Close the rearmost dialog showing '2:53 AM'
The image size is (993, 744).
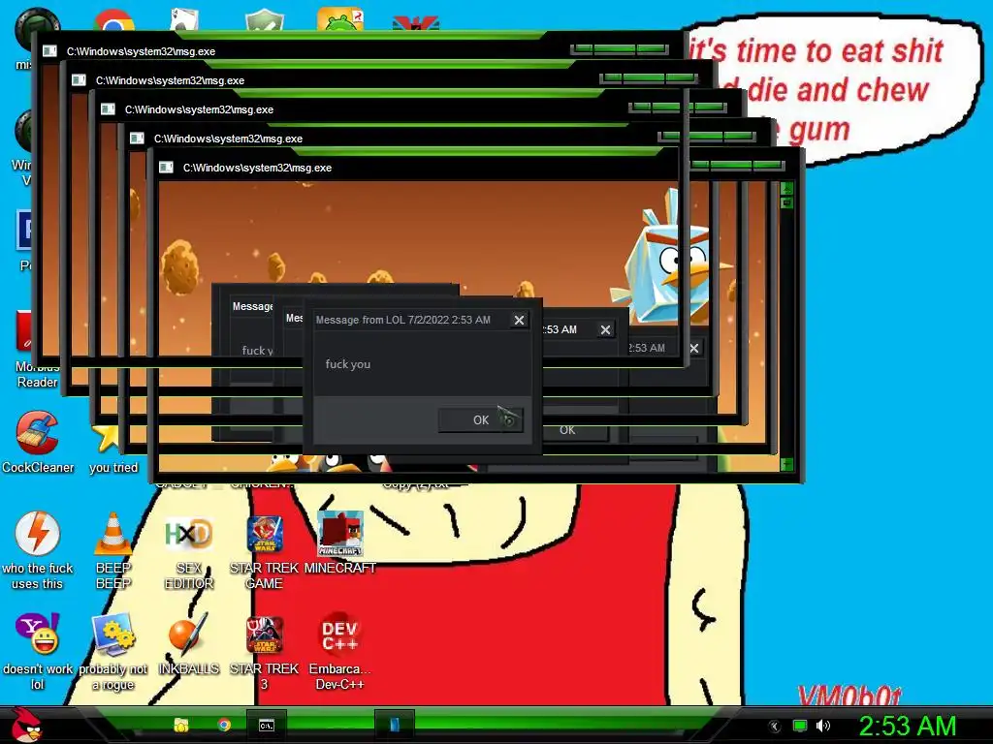coord(694,348)
